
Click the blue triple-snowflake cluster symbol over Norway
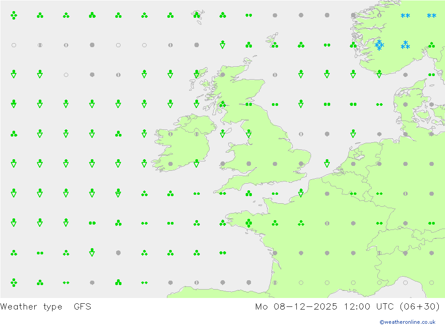tap(405, 45)
